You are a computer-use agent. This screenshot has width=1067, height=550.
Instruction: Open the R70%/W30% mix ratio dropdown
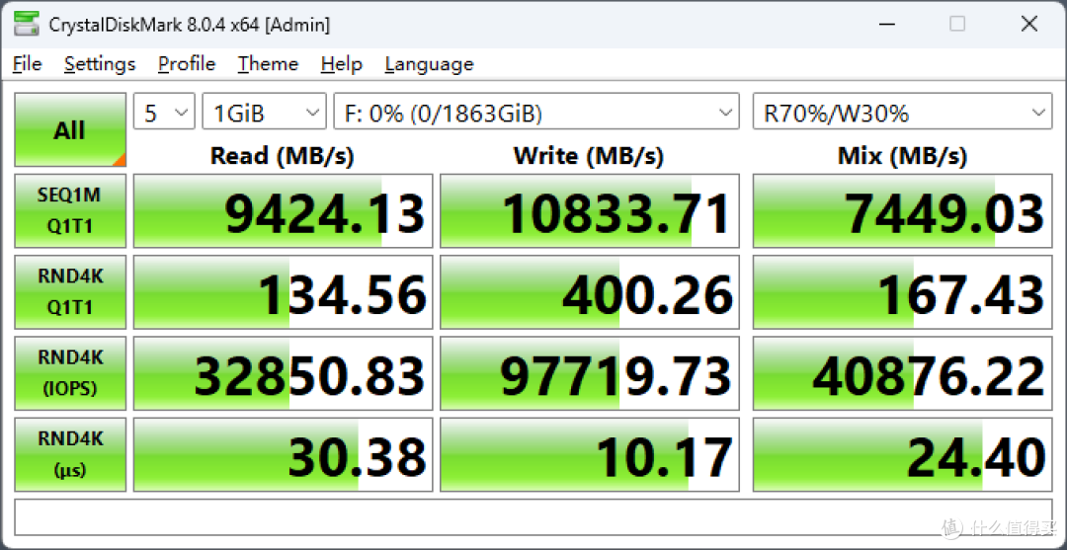[902, 112]
